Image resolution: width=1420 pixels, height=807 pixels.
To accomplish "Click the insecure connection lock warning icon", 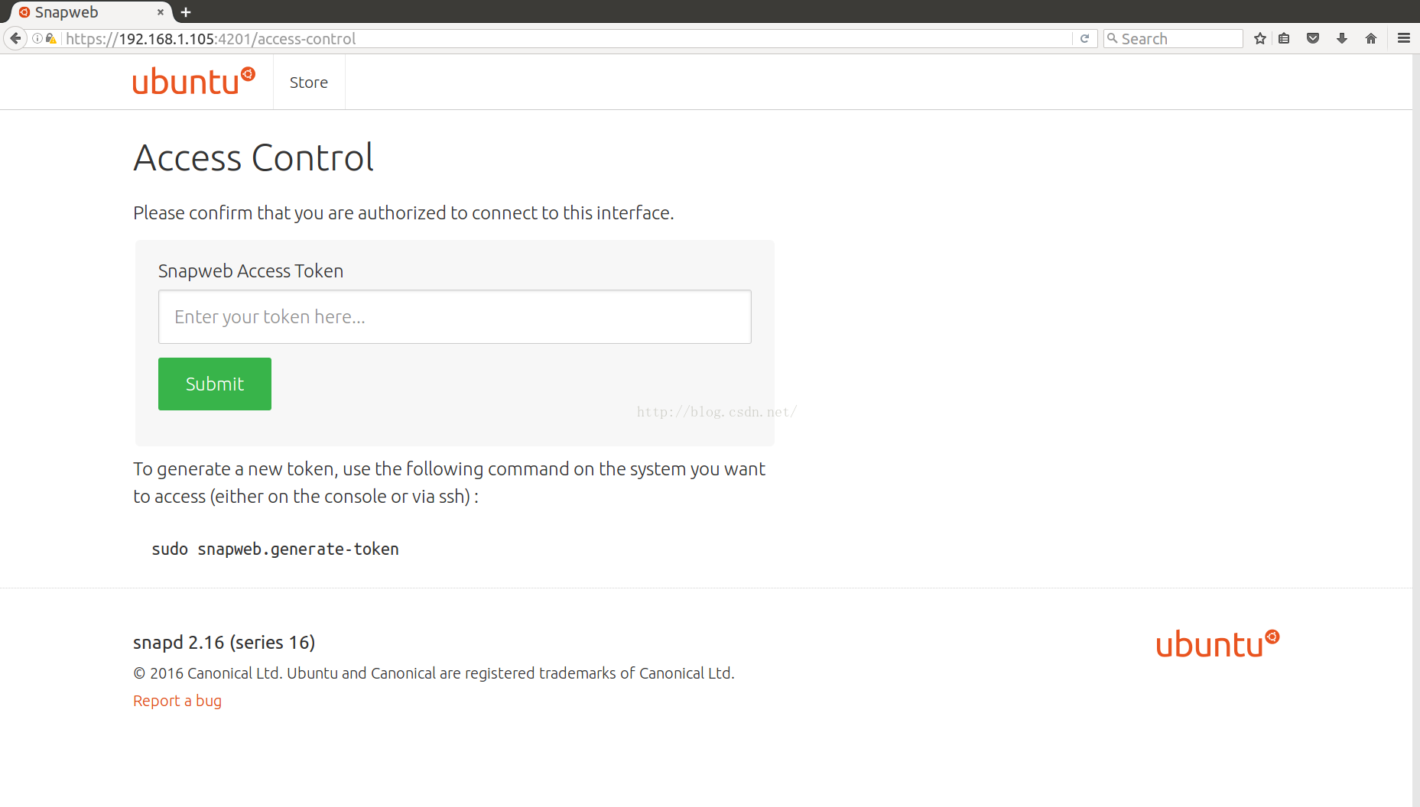I will click(50, 38).
